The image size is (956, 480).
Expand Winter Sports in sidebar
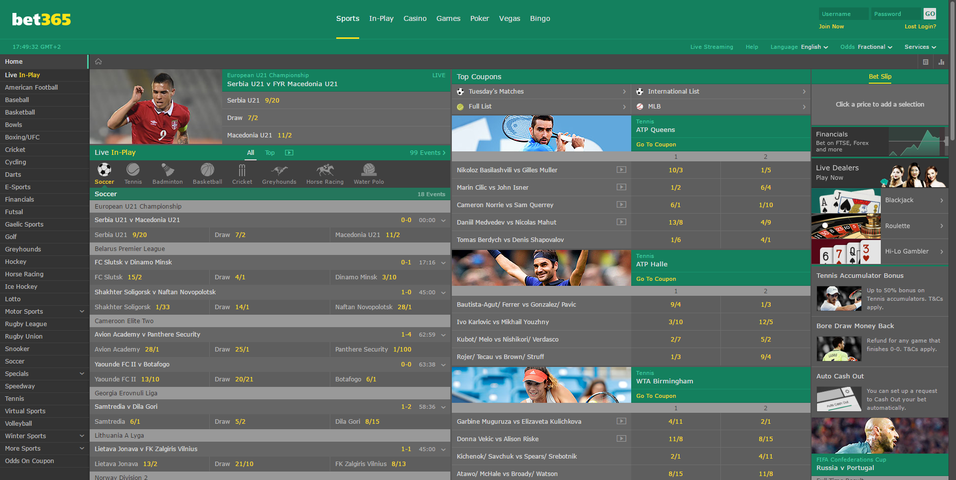[x=82, y=436]
